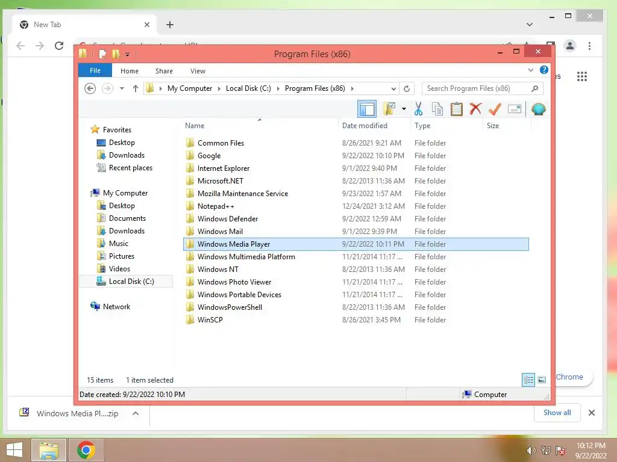Viewport: 617px width, 462px height.
Task: Select Downloads under Favorites
Action: pyautogui.click(x=127, y=155)
